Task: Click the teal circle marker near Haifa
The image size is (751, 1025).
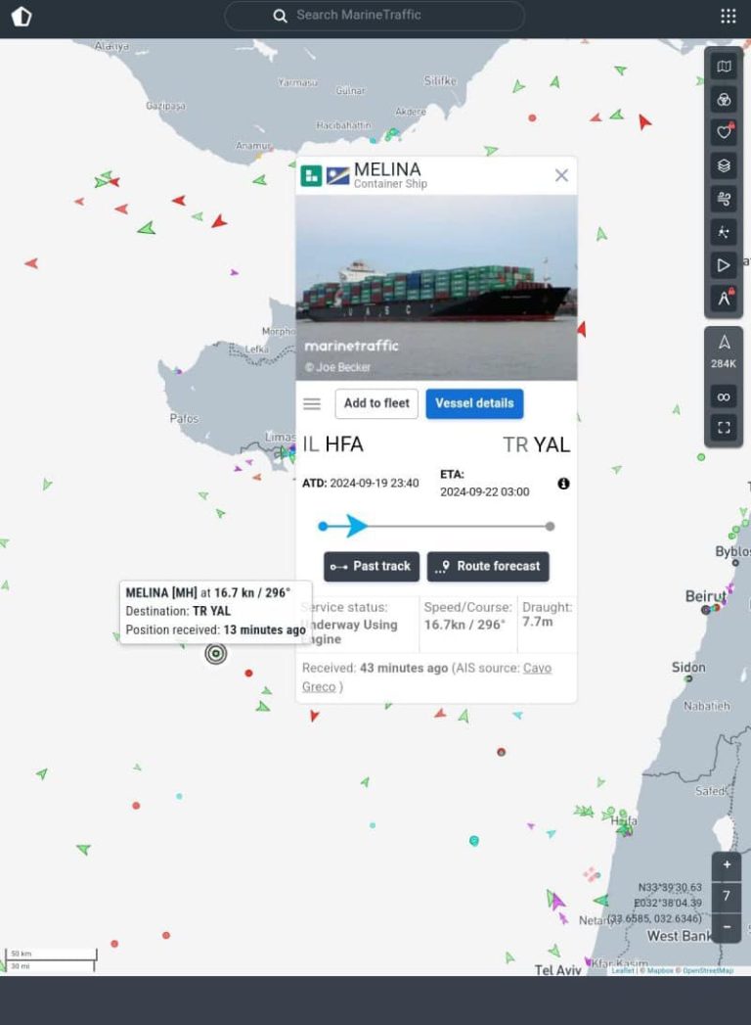Action: (x=474, y=841)
